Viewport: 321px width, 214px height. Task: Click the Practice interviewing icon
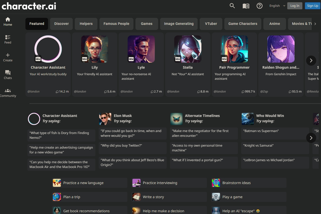136,183
